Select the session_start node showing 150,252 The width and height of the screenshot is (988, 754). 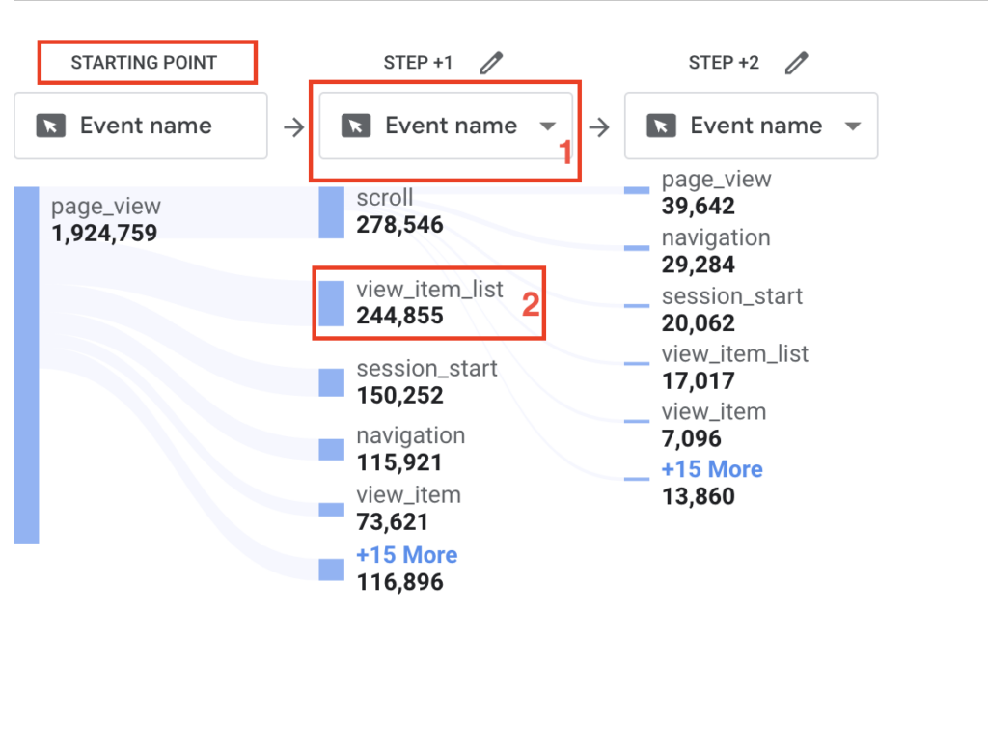pyautogui.click(x=331, y=382)
